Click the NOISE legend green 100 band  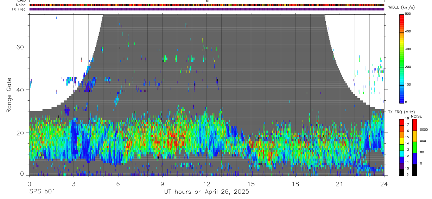(414, 147)
